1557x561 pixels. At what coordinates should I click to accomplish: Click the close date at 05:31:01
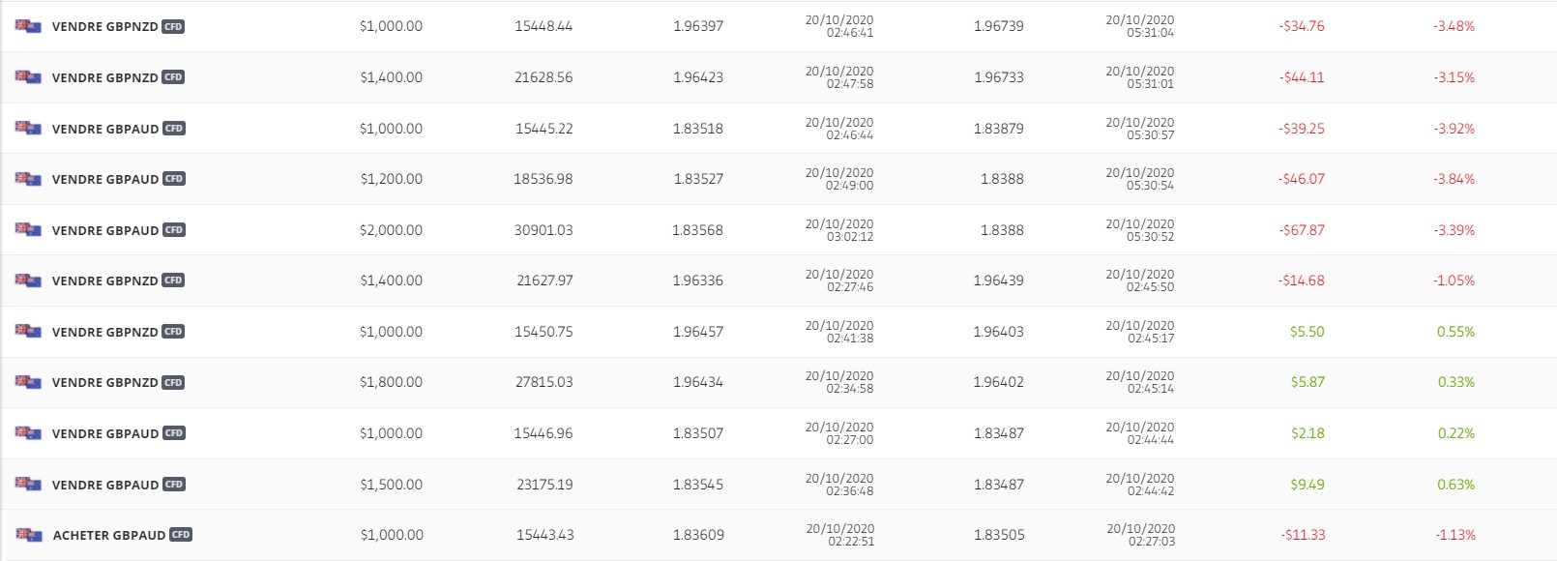(1139, 77)
